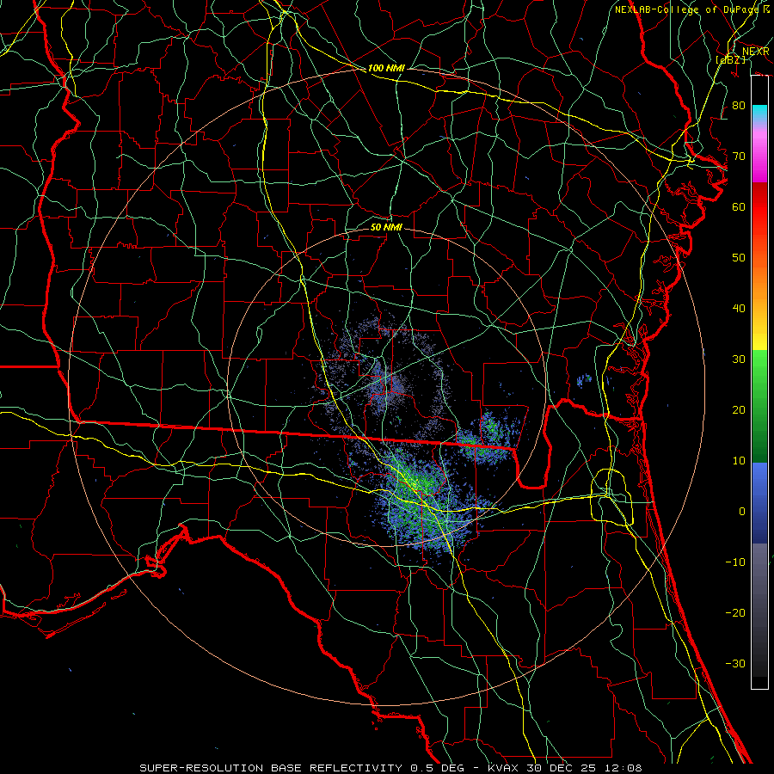Click the 100 NMI range ring label

pos(386,68)
